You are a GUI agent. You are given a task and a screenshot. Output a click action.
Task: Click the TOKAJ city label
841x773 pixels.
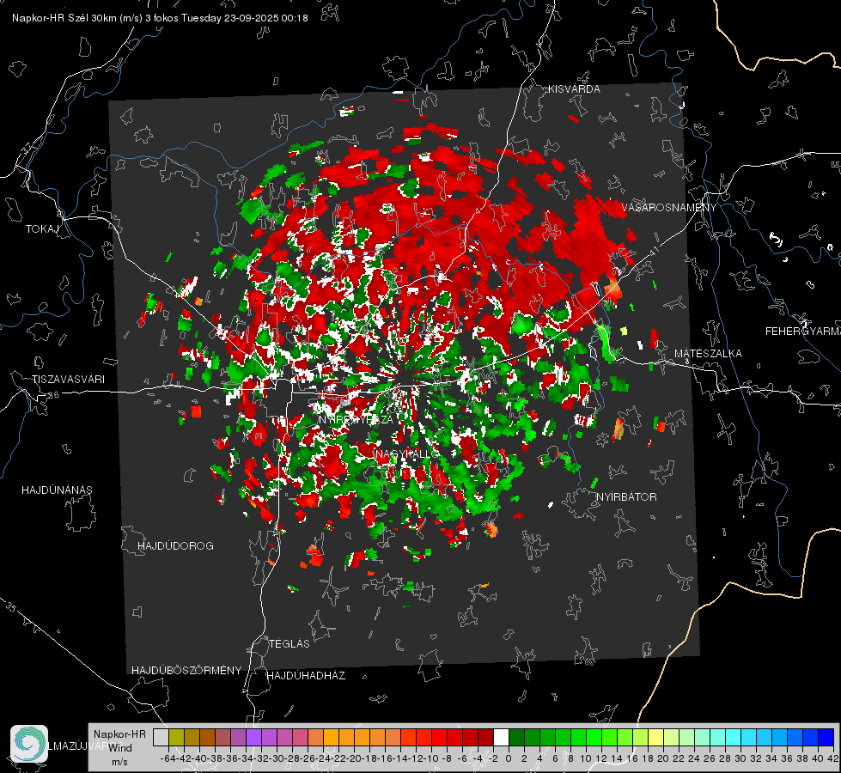point(42,229)
